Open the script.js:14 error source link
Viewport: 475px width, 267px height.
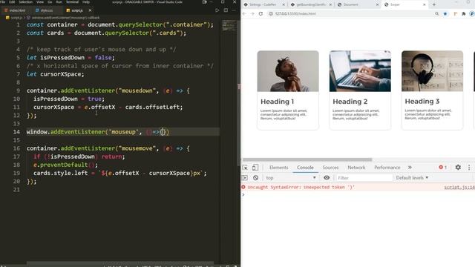[459, 188]
